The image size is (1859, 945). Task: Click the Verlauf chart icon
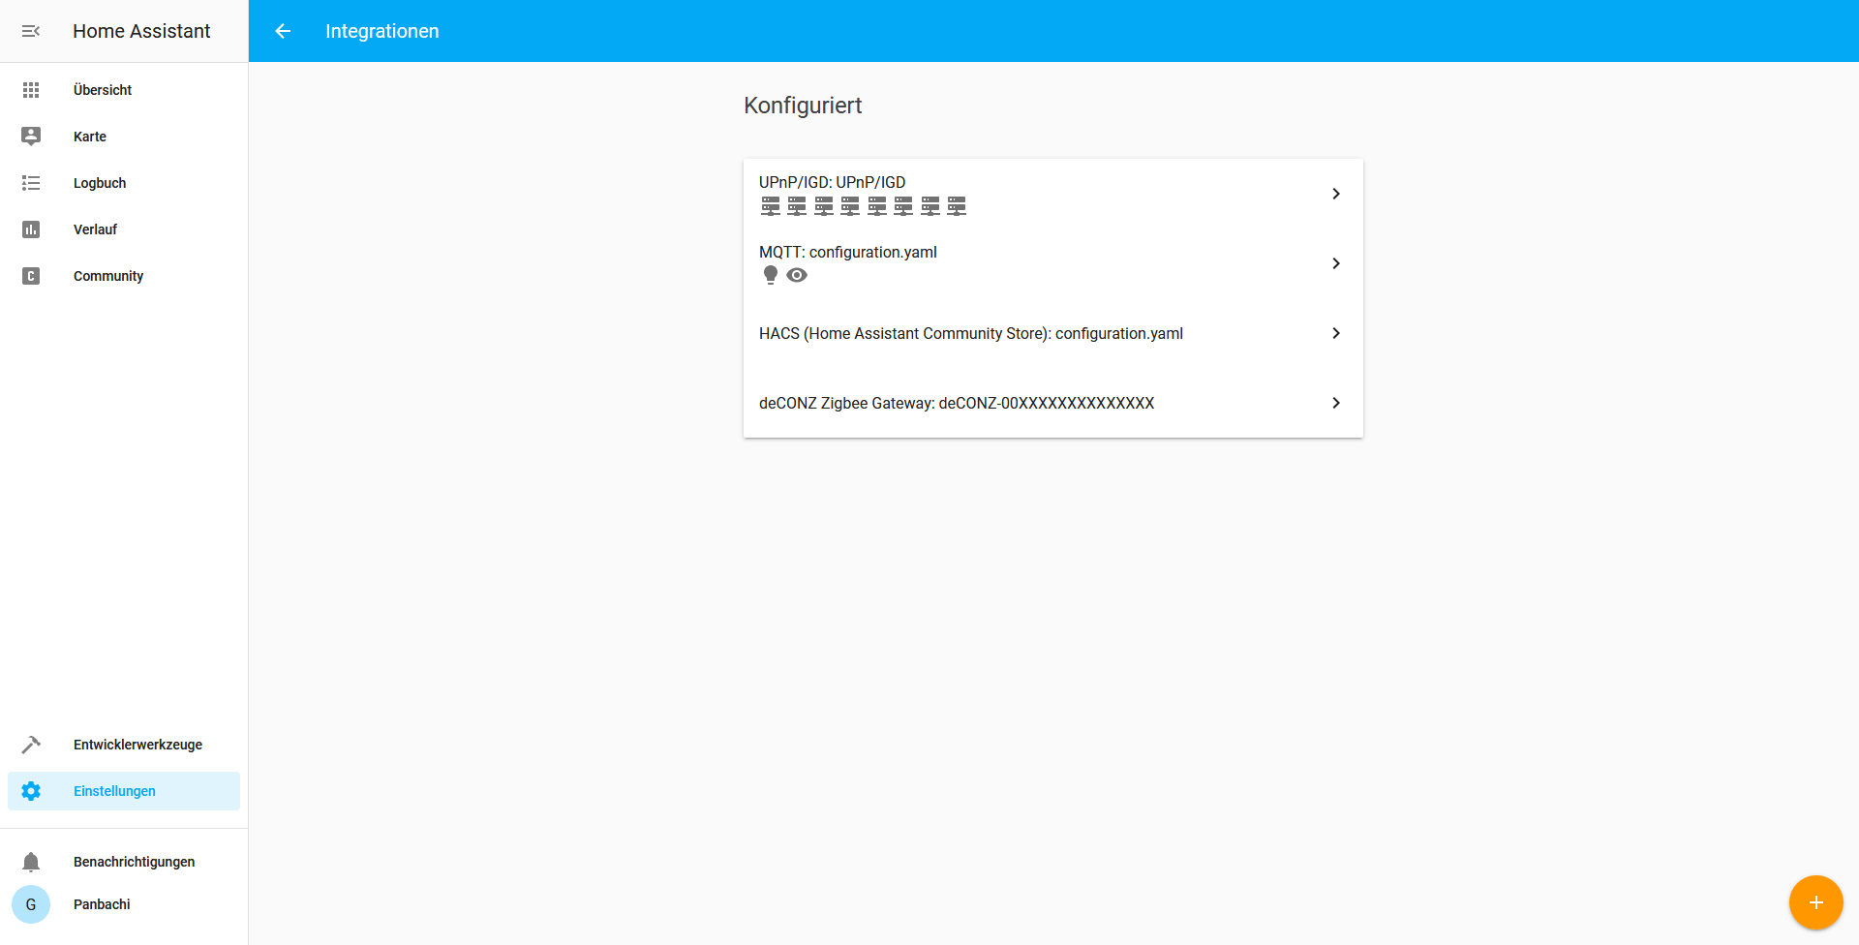click(x=31, y=229)
